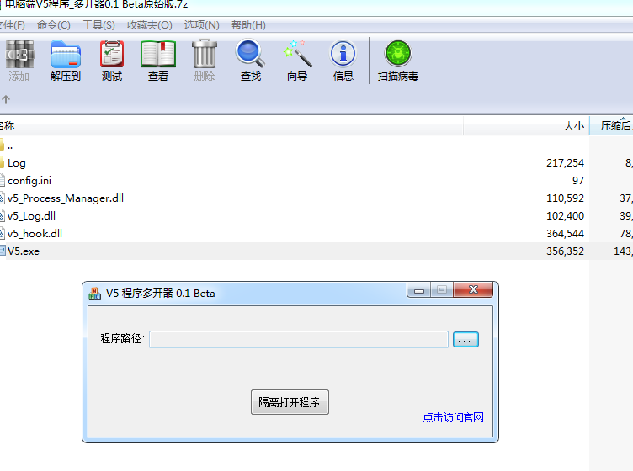Image resolution: width=633 pixels, height=471 pixels.
Task: Click the config.ini file icon
Action: pos(3,181)
